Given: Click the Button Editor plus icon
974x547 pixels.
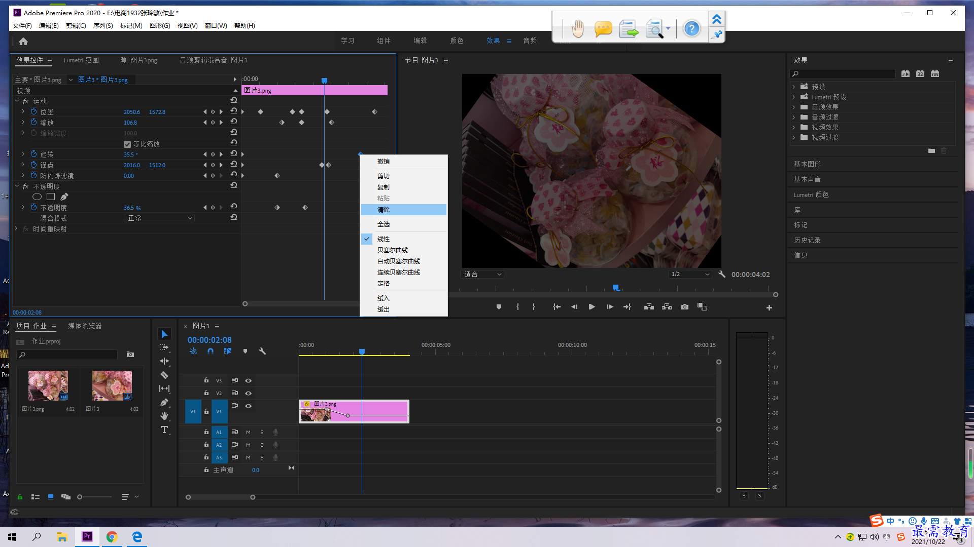Looking at the screenshot, I should coord(769,307).
